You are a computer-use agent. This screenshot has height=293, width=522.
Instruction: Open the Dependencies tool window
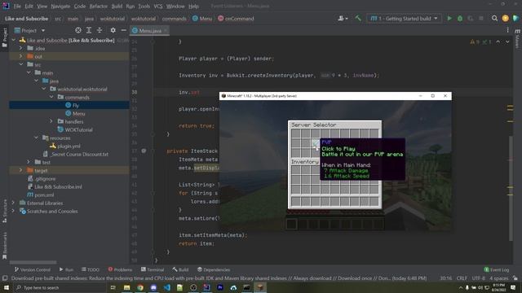(x=214, y=269)
